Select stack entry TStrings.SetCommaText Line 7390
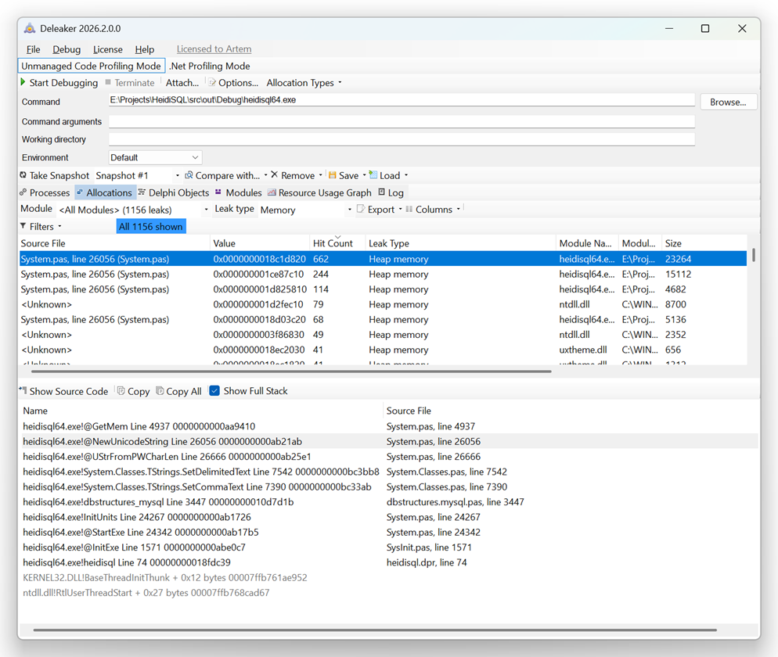The width and height of the screenshot is (778, 657). [x=390, y=487]
